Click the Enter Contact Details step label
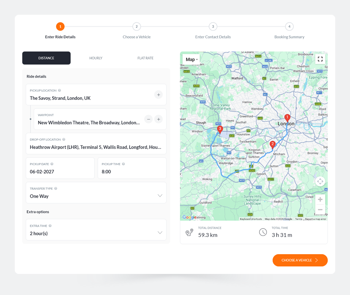The width and height of the screenshot is (350, 295). tap(213, 37)
